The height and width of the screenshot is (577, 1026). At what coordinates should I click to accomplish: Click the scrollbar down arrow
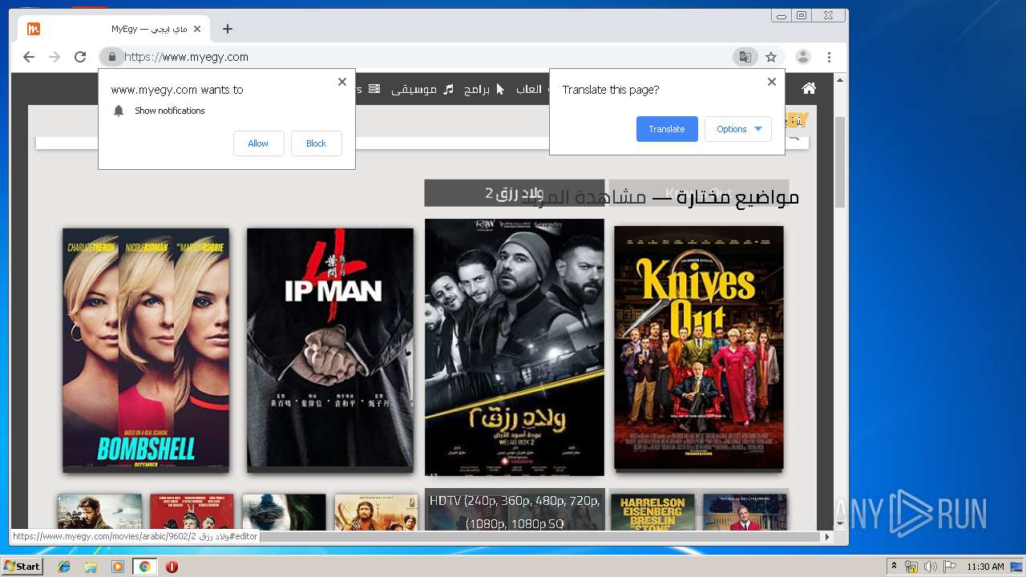[840, 523]
